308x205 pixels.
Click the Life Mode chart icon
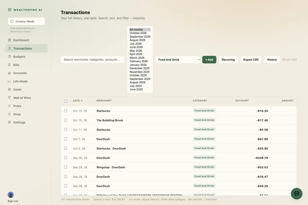(x=9, y=81)
